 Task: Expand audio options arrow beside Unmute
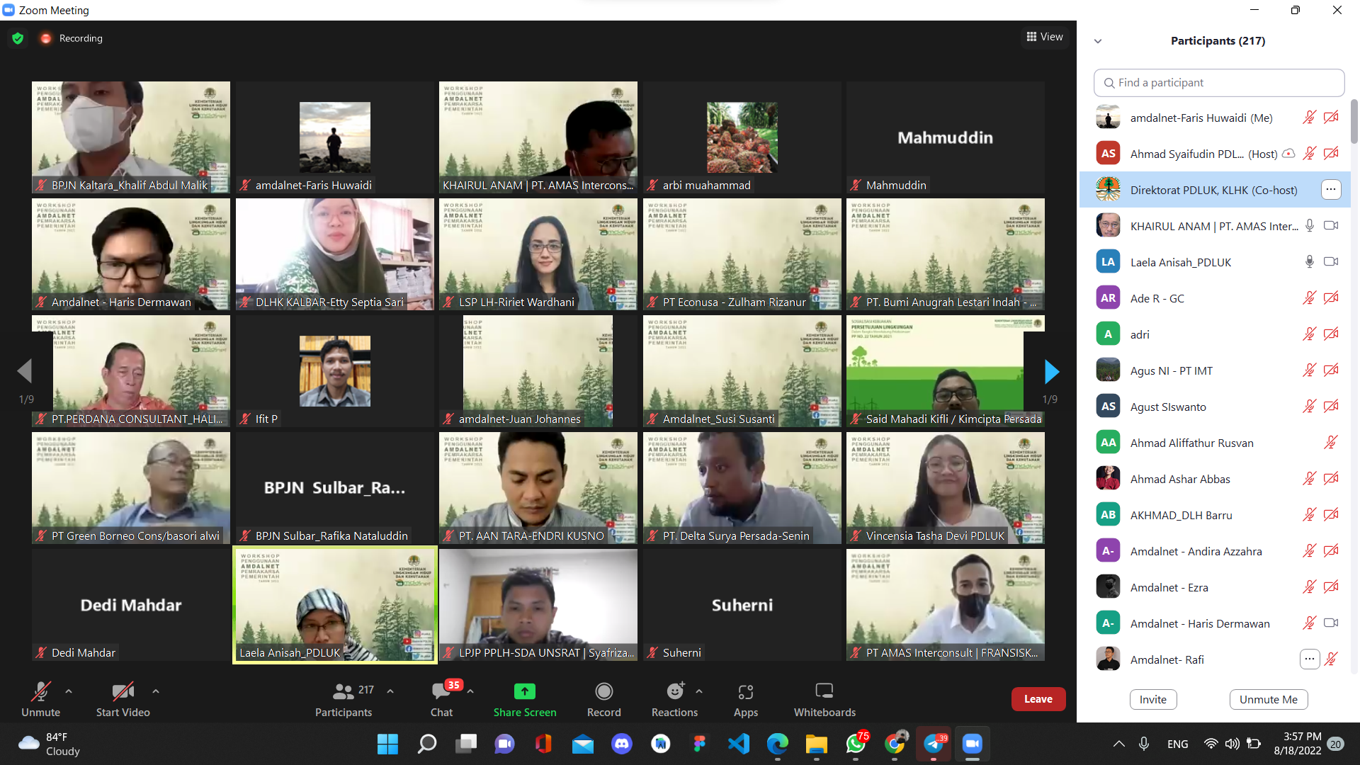coord(69,691)
